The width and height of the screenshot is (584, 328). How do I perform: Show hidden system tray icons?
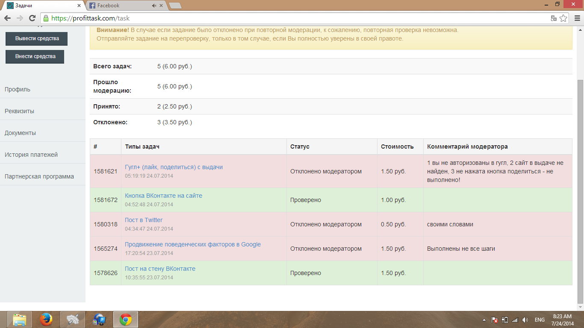pyautogui.click(x=484, y=320)
